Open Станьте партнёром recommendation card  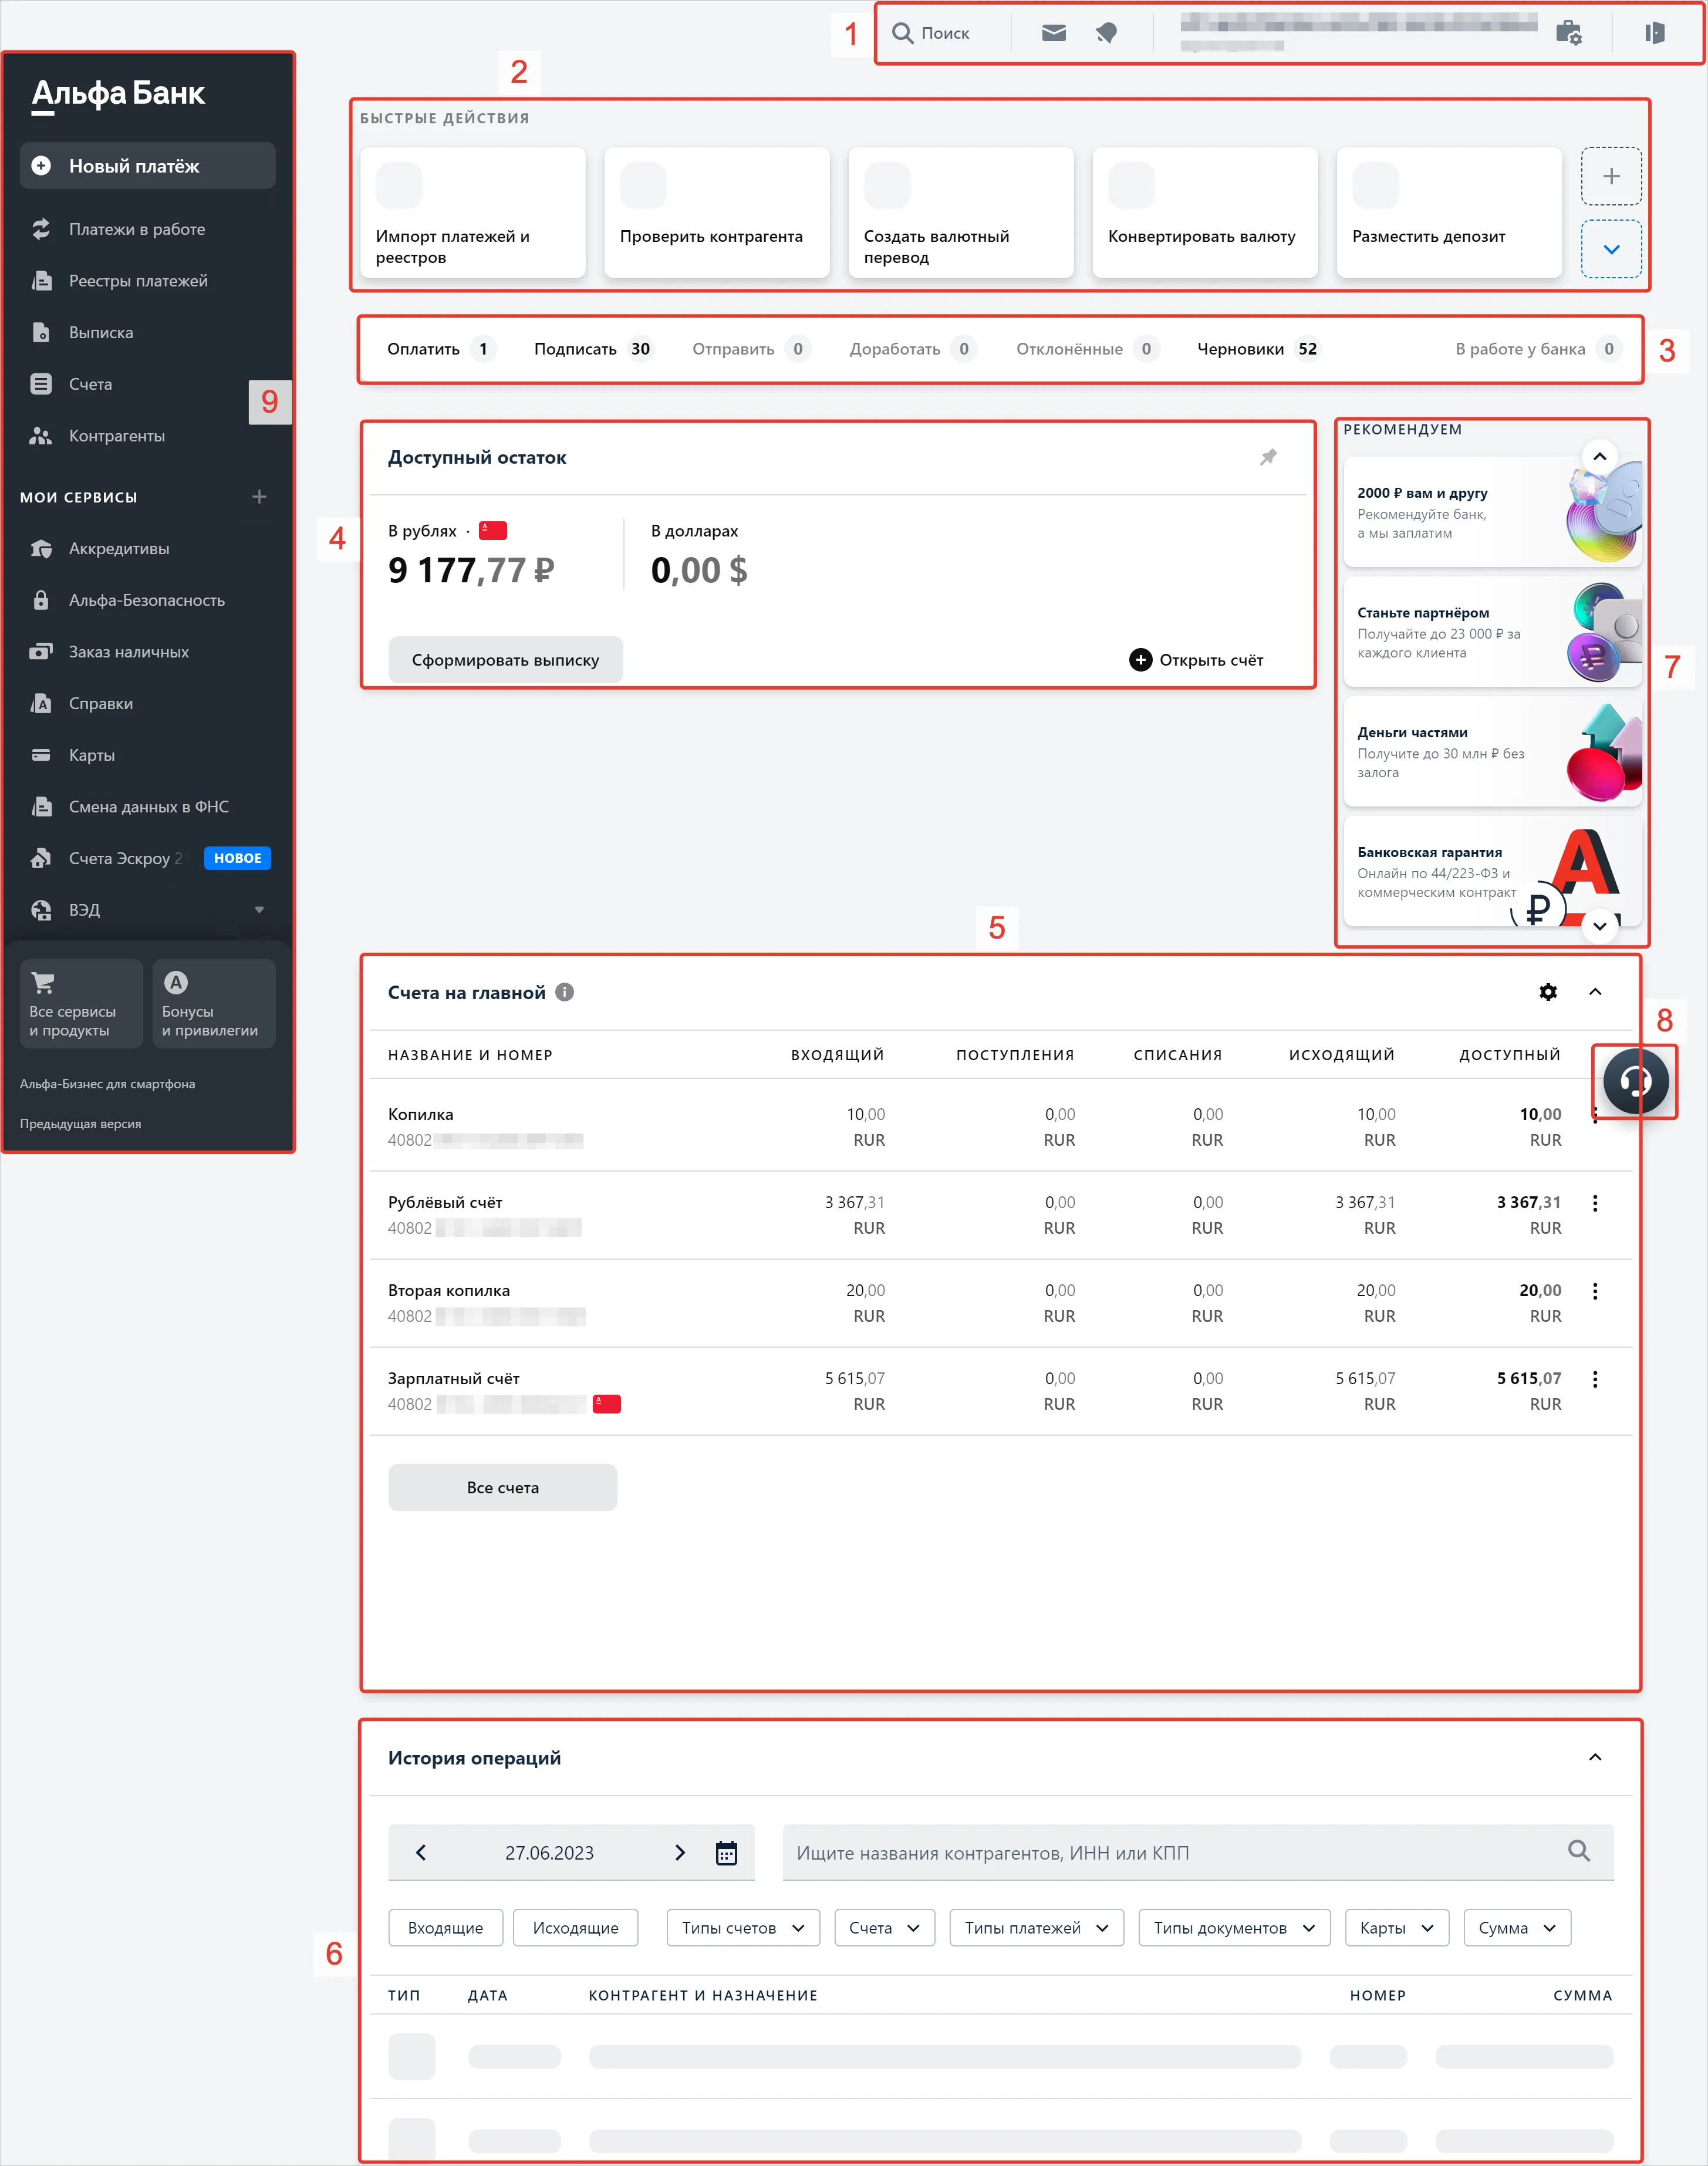(1492, 632)
